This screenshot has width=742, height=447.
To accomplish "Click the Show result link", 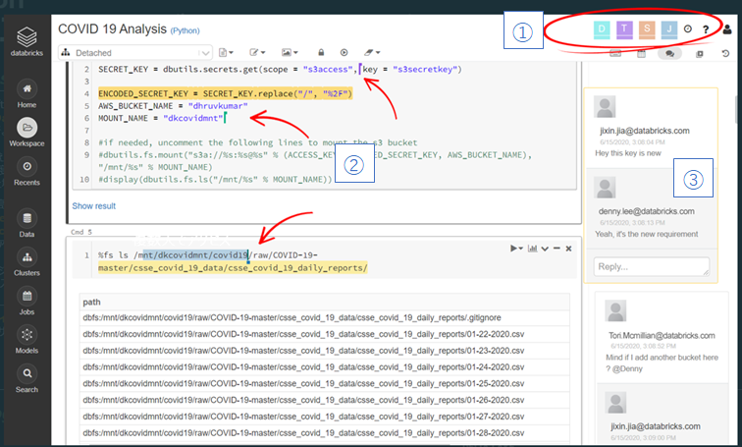I will [x=93, y=206].
